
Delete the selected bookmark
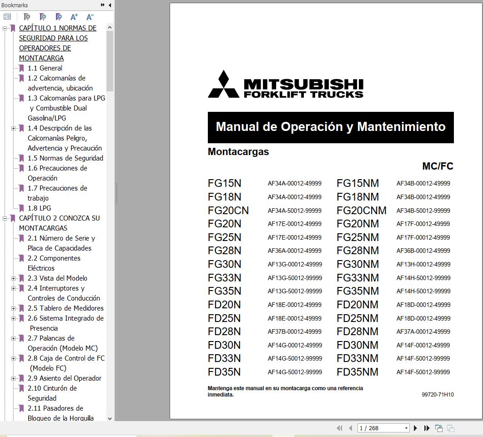click(x=26, y=16)
